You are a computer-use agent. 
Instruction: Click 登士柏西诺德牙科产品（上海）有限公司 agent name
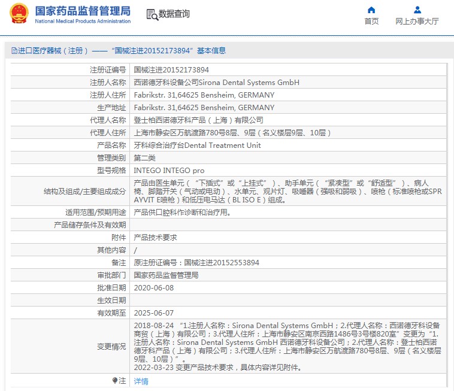(199, 120)
